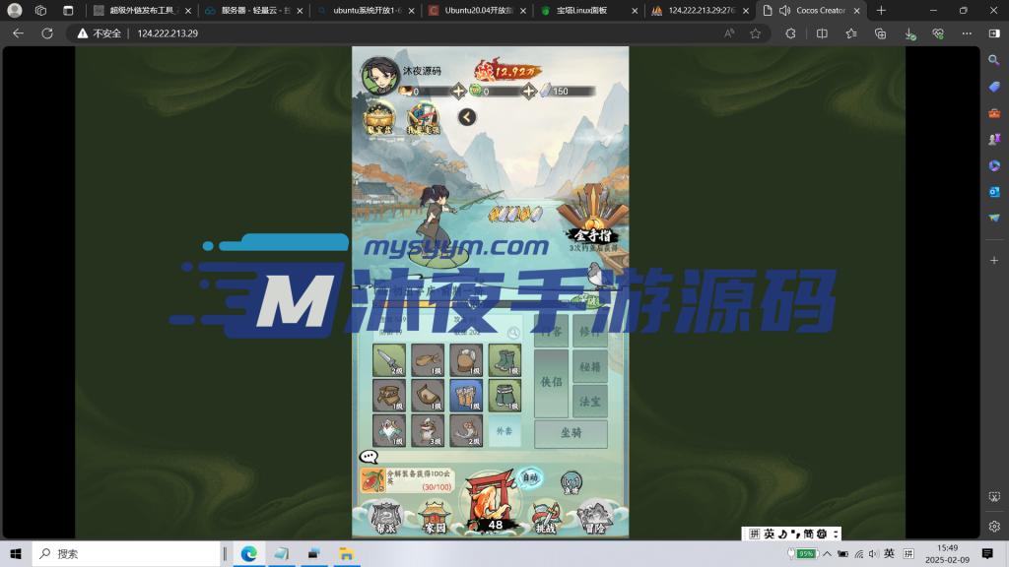
Task: Click the magnifier icon in stats panel
Action: click(513, 334)
